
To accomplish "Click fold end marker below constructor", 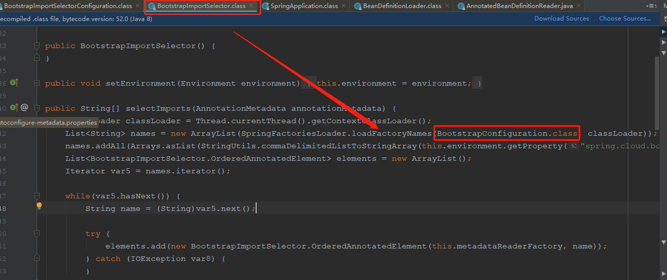I will click(x=37, y=58).
